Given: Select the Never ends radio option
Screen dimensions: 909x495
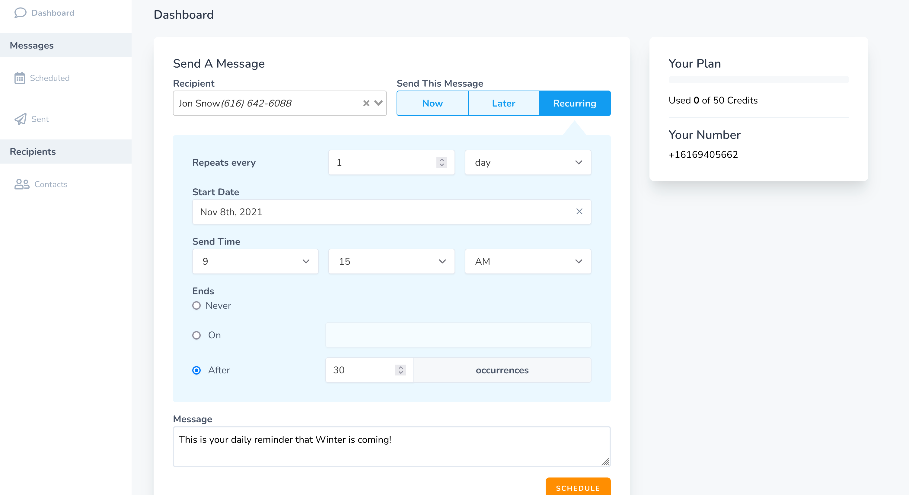Looking at the screenshot, I should [196, 305].
